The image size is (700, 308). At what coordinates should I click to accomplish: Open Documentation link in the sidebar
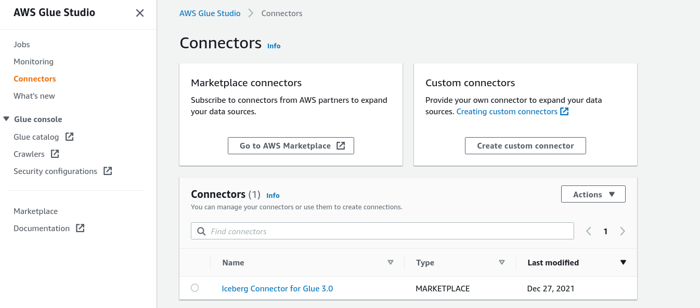click(x=42, y=229)
